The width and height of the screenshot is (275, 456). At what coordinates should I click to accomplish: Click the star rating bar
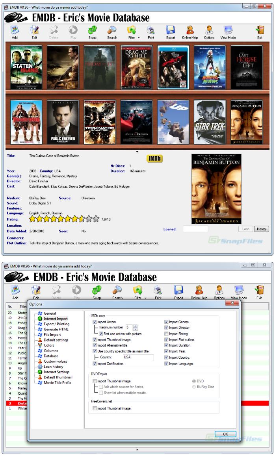coord(64,219)
